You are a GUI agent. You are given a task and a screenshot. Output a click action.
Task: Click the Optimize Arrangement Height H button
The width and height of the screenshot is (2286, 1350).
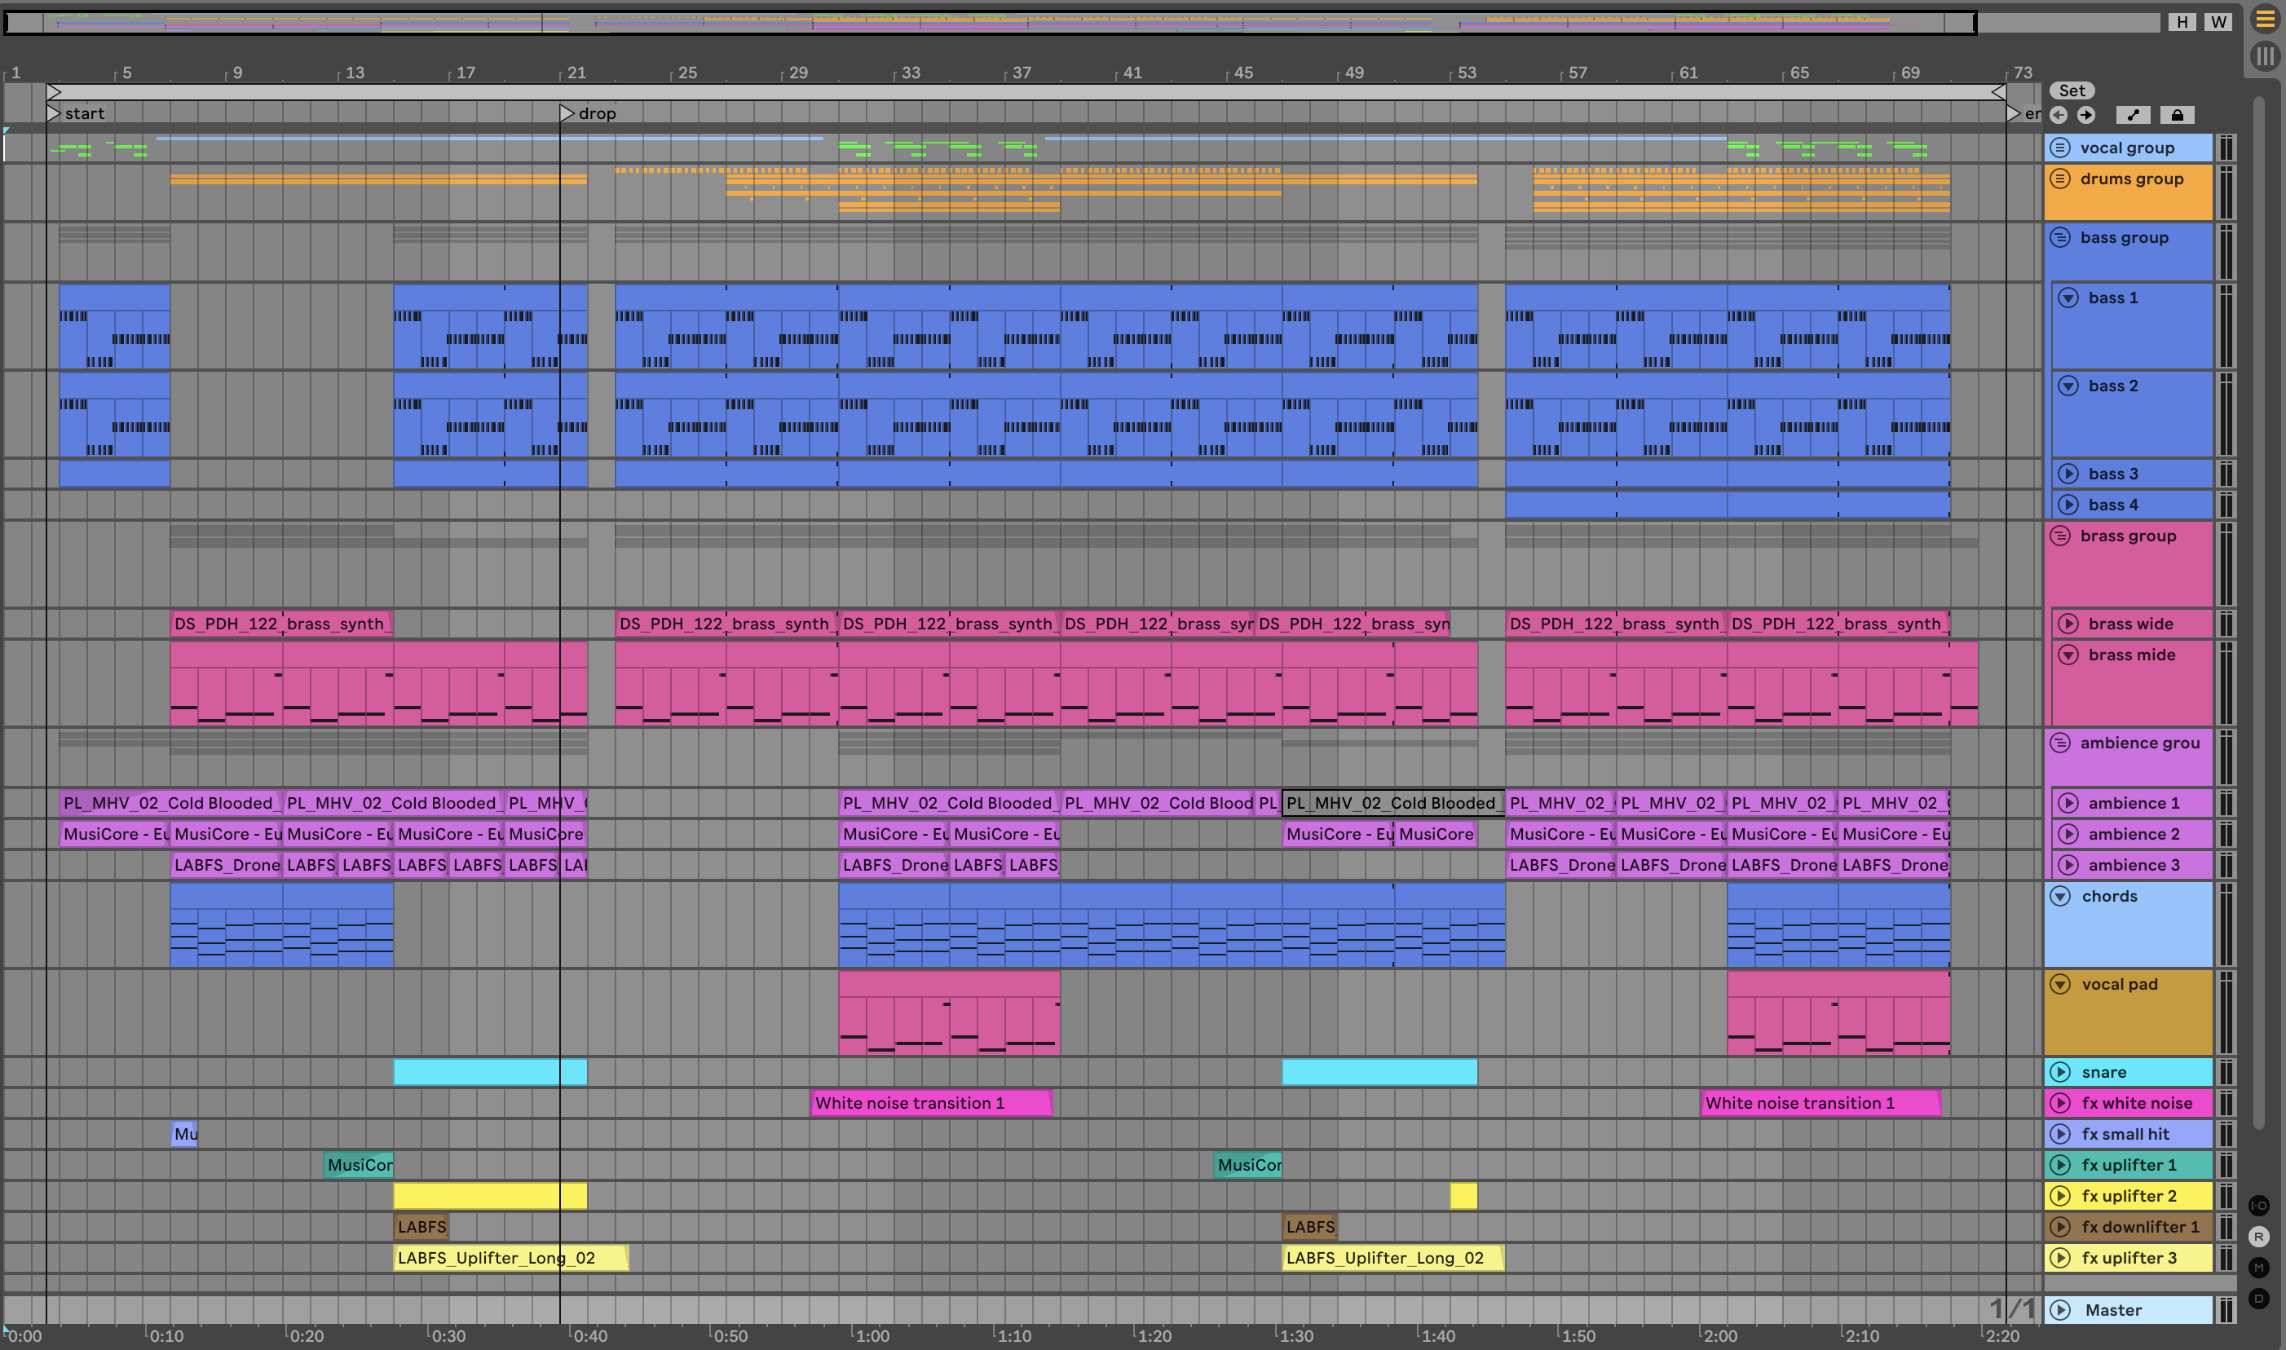[2182, 22]
